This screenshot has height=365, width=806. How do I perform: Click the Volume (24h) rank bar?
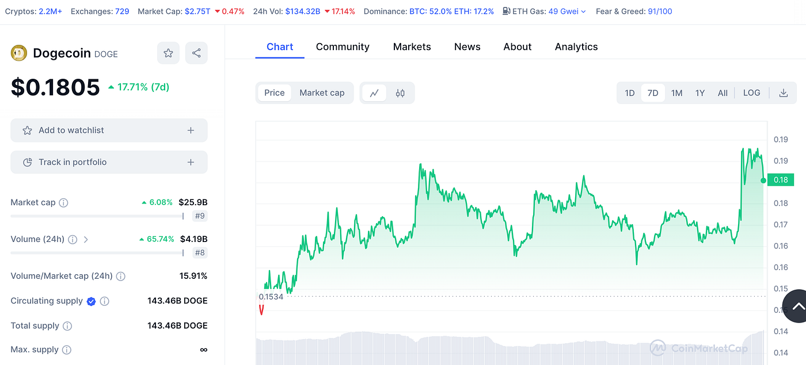tap(97, 252)
